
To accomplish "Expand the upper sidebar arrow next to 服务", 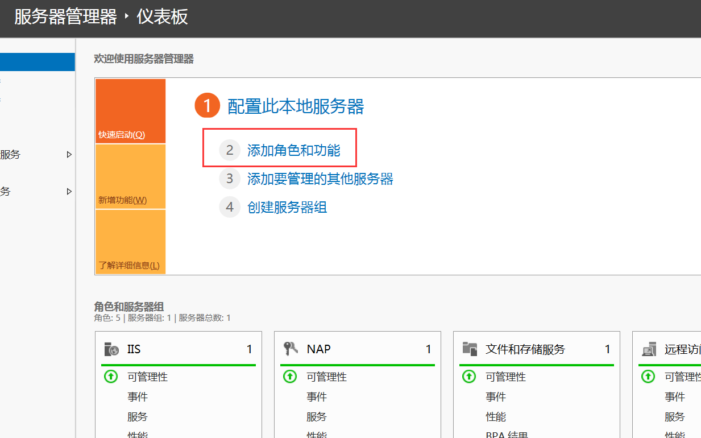I will [69, 155].
